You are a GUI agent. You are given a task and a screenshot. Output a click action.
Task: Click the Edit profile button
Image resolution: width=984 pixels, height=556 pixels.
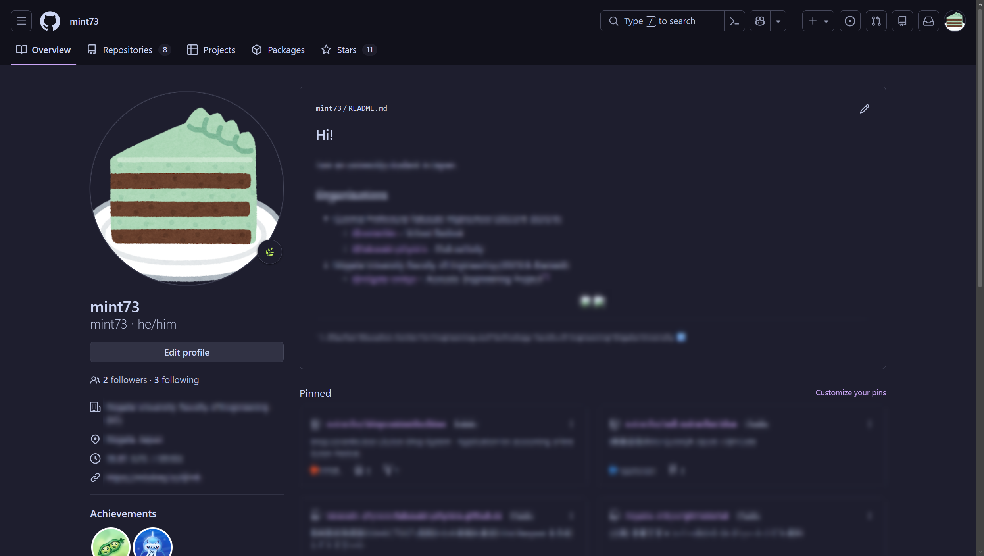click(x=186, y=352)
